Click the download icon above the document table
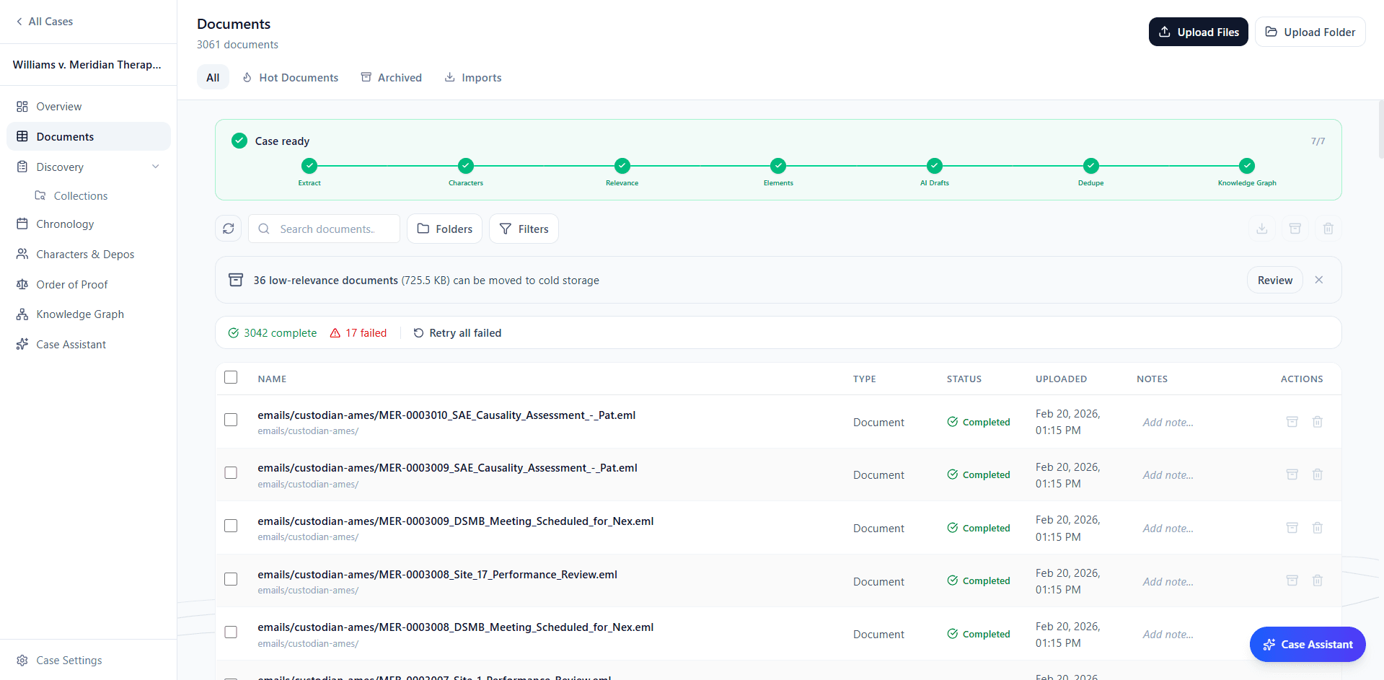1384x680 pixels. 1261,228
